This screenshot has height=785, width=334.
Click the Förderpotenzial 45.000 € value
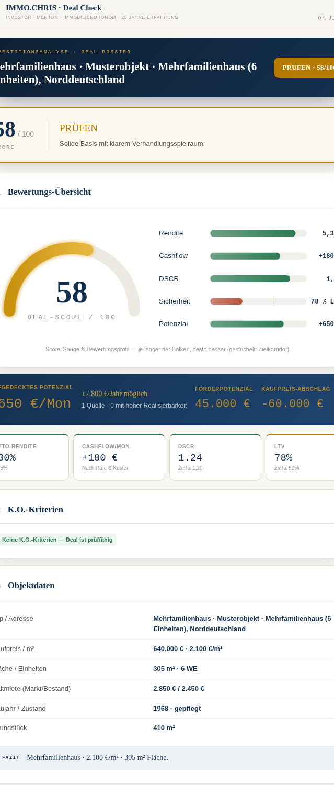point(223,404)
